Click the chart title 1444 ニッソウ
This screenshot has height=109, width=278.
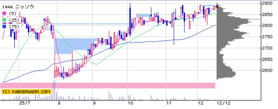(x=18, y=7)
